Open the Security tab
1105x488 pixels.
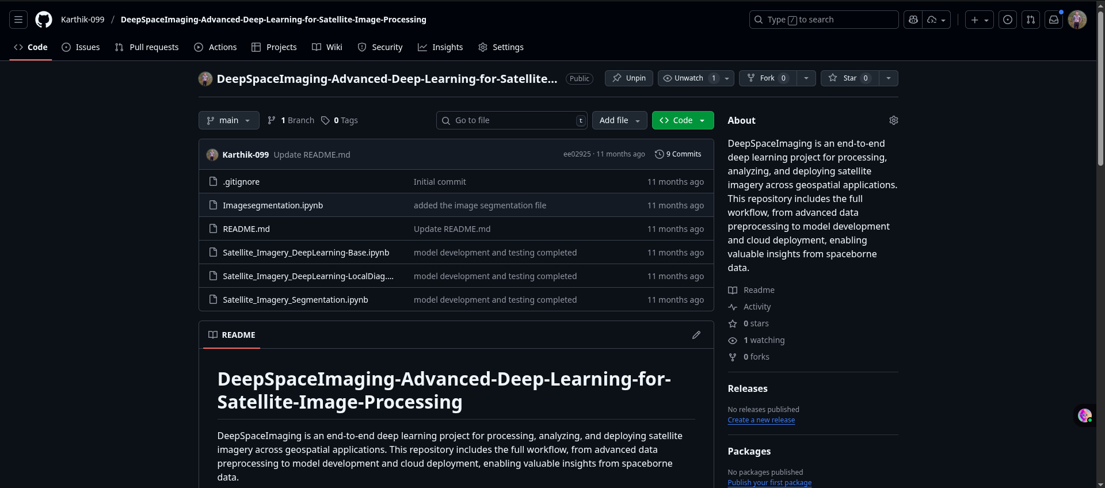click(x=380, y=47)
